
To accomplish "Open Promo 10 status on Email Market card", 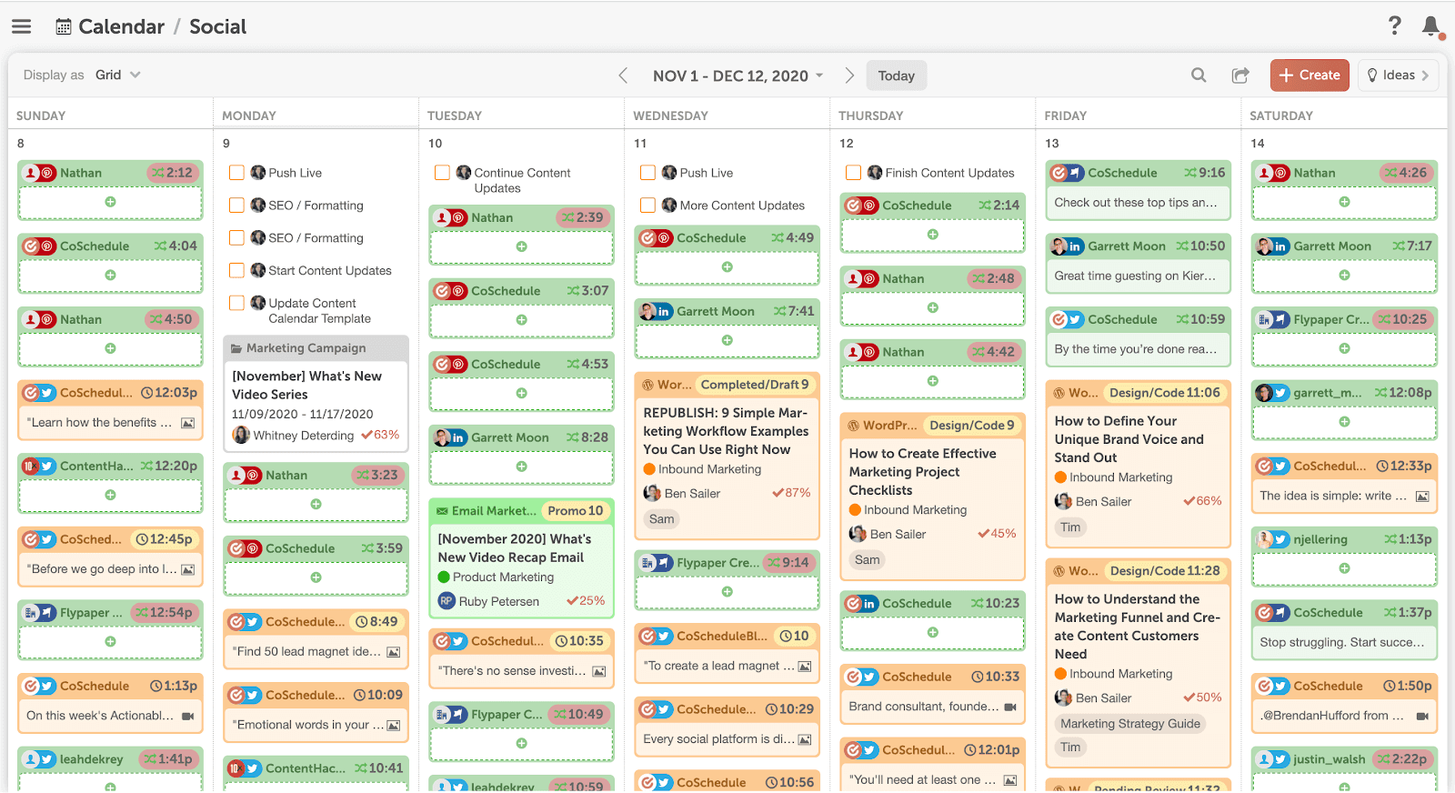I will click(x=575, y=511).
